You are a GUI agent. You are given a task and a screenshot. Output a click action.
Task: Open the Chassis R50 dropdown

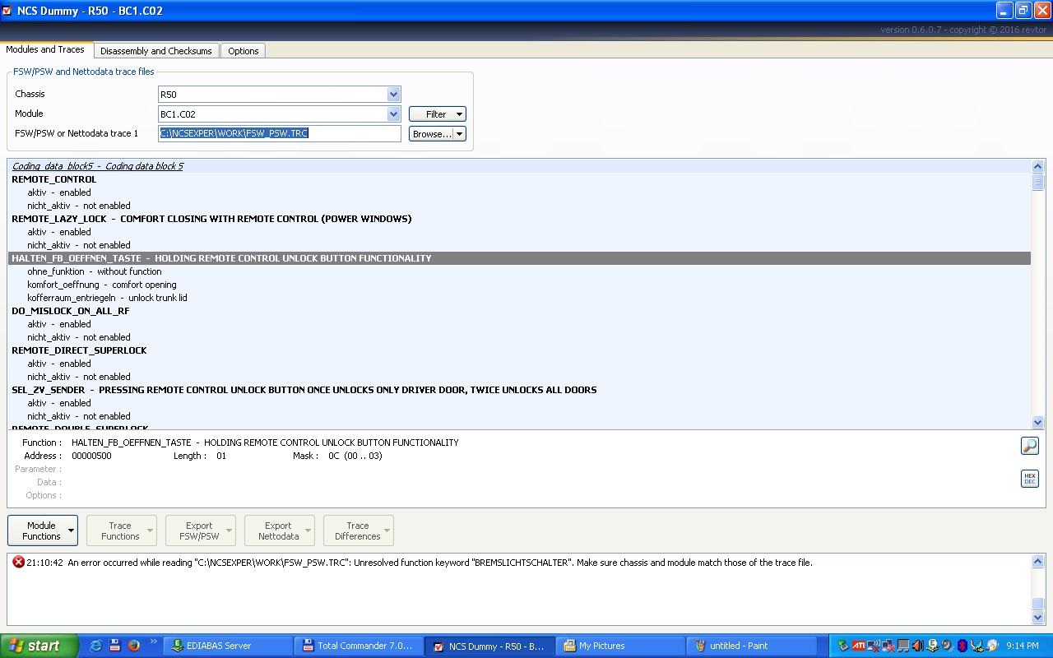393,95
